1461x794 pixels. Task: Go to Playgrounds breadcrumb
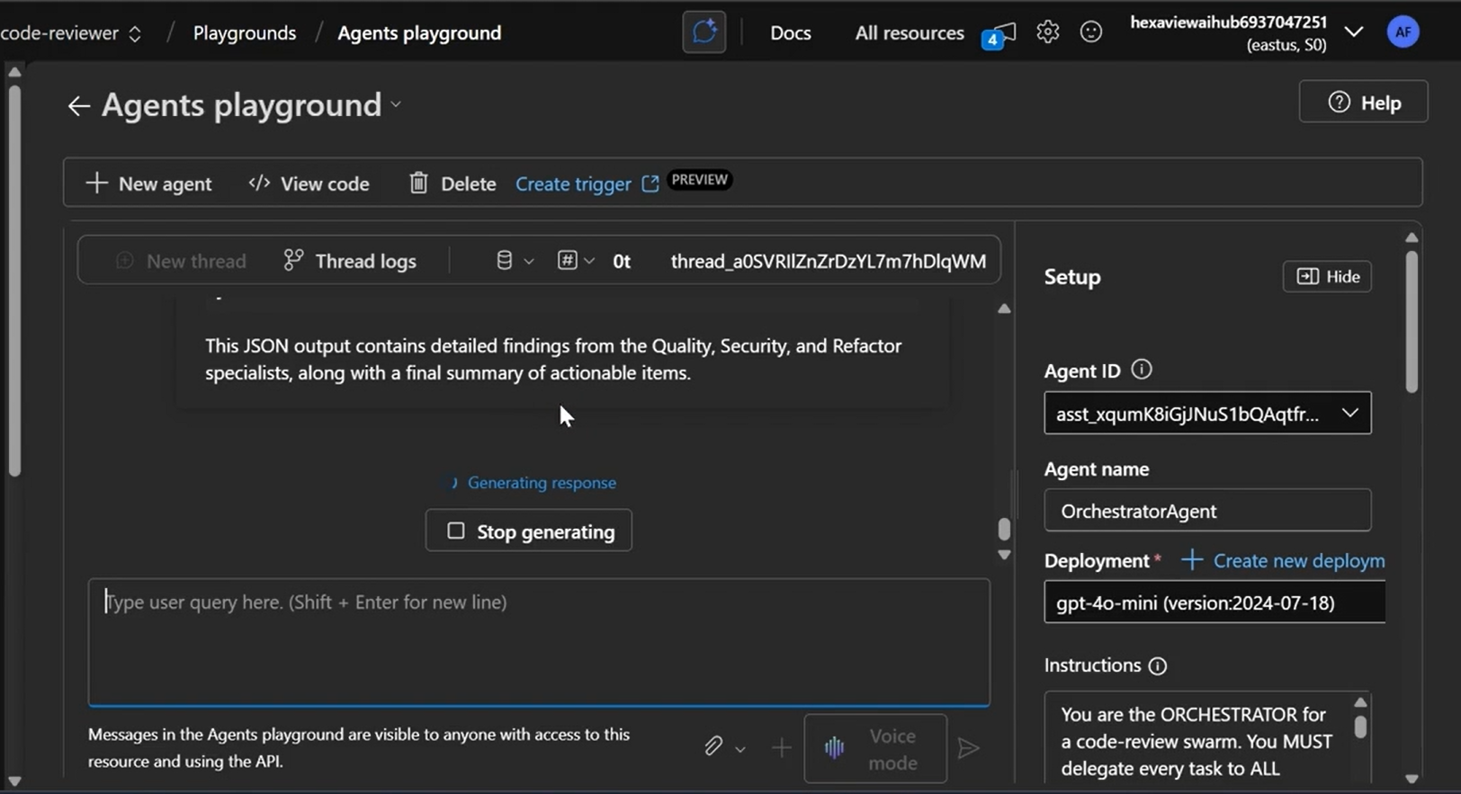[x=245, y=33]
